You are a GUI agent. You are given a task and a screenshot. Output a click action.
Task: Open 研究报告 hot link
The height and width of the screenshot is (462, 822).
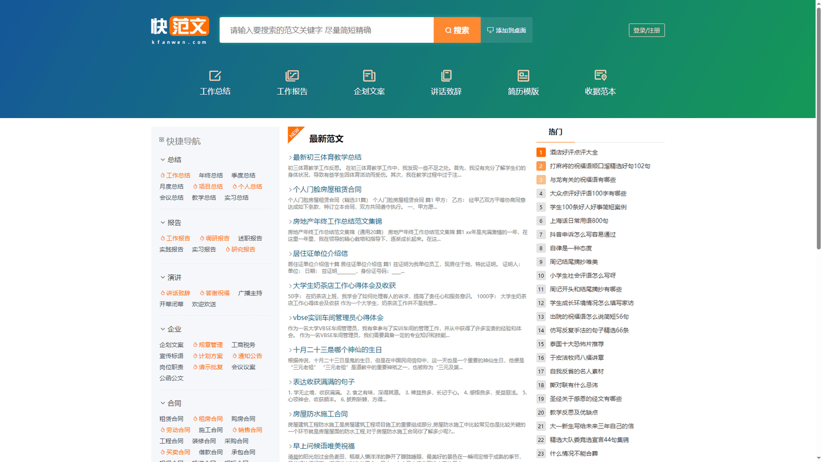click(x=240, y=249)
